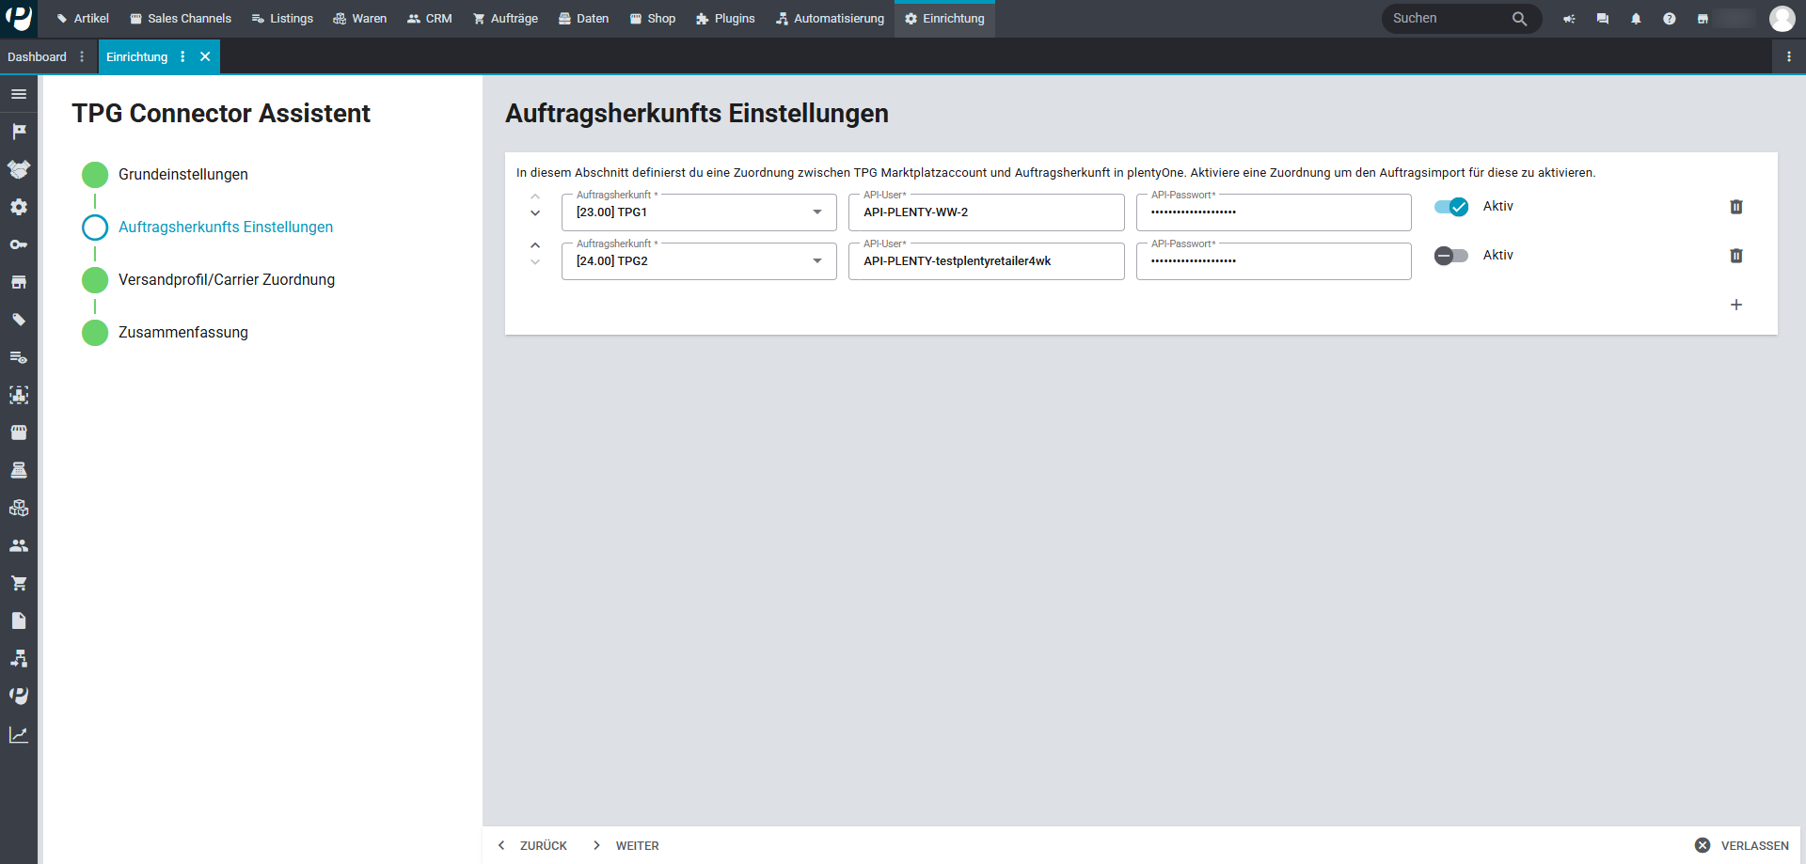1806x864 pixels.
Task: Open the Dashboard tab options menu
Action: (x=82, y=56)
